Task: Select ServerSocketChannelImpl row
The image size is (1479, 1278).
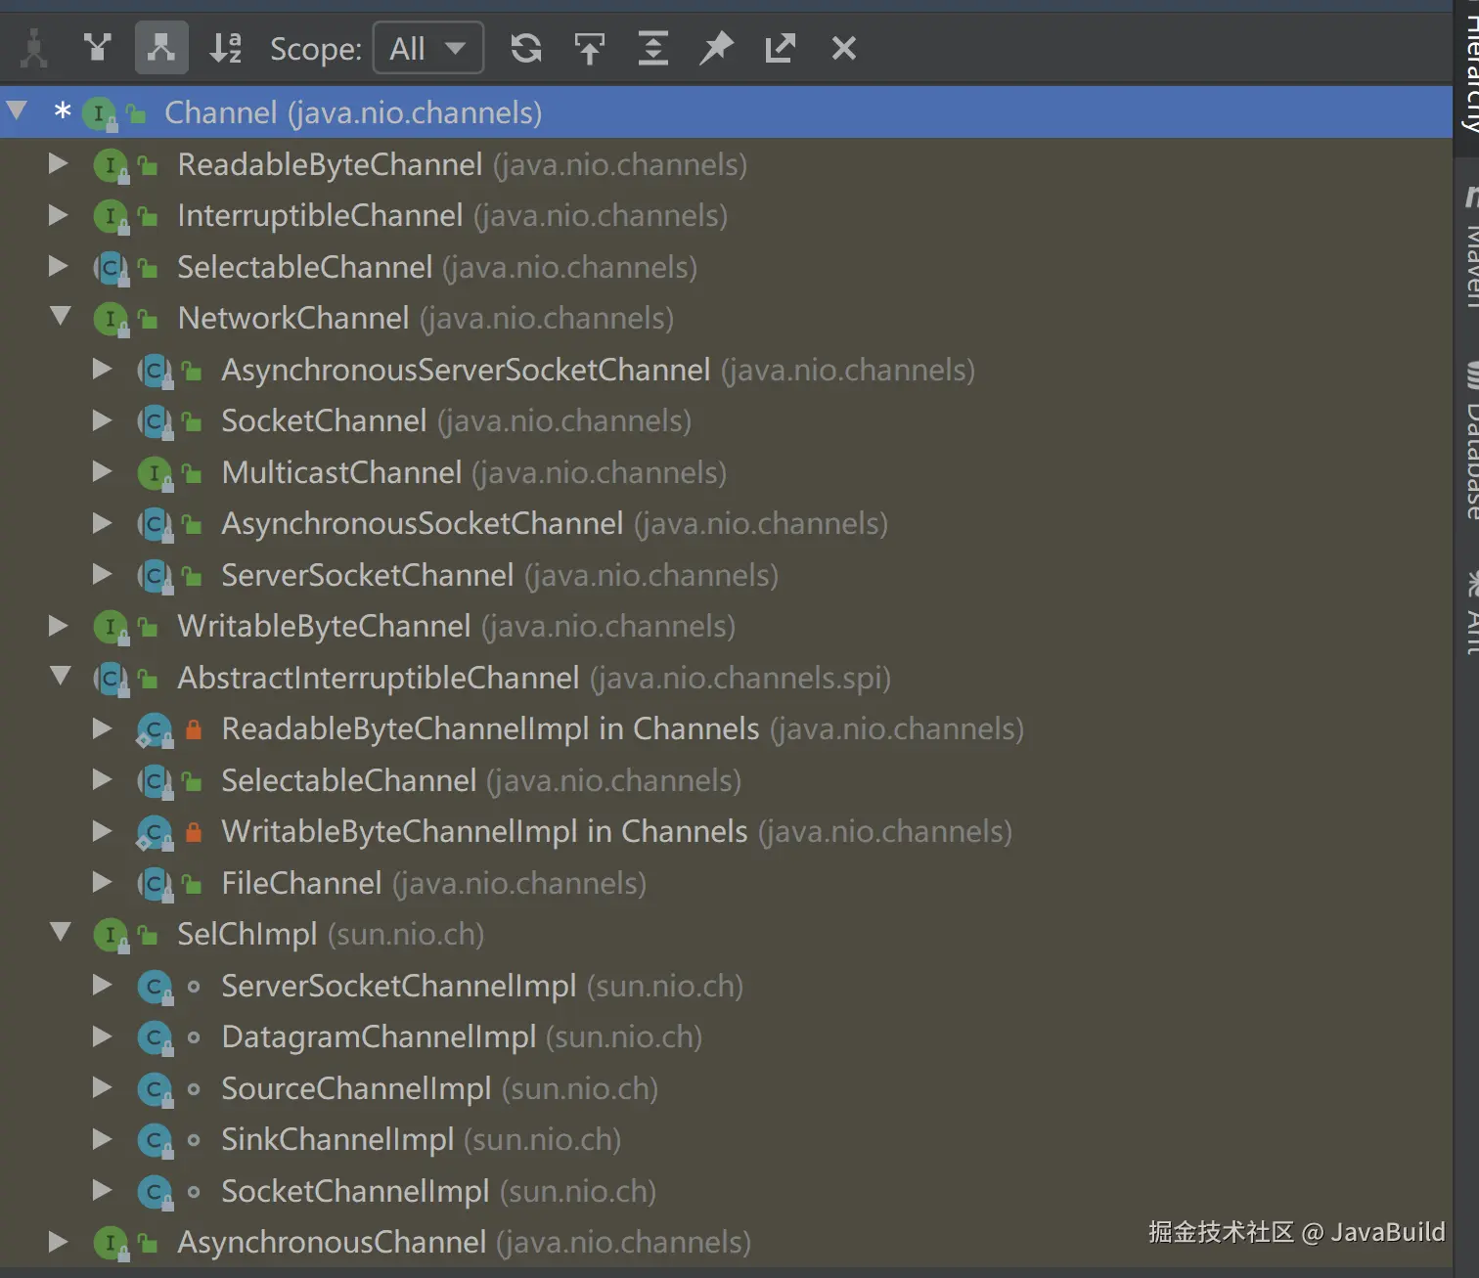Action: pyautogui.click(x=726, y=986)
